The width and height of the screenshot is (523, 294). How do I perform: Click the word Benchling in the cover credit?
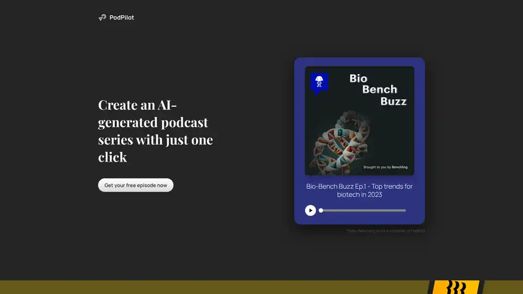click(x=399, y=167)
